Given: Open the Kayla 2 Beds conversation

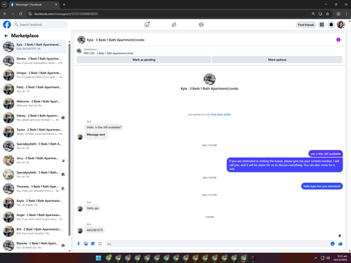Looking at the screenshot, I should click(x=34, y=203).
